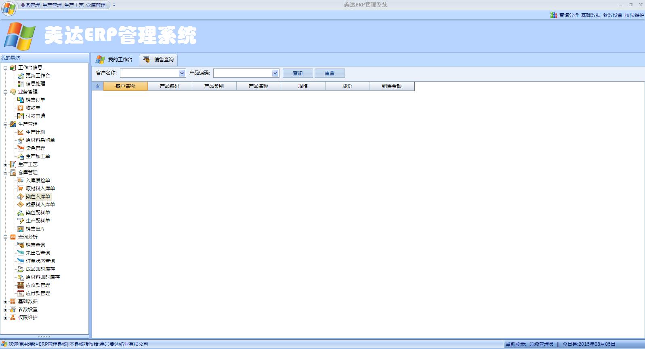Screen dimensions: 645x349
Task: Click the 收款单 tree icon
Action: click(21, 108)
